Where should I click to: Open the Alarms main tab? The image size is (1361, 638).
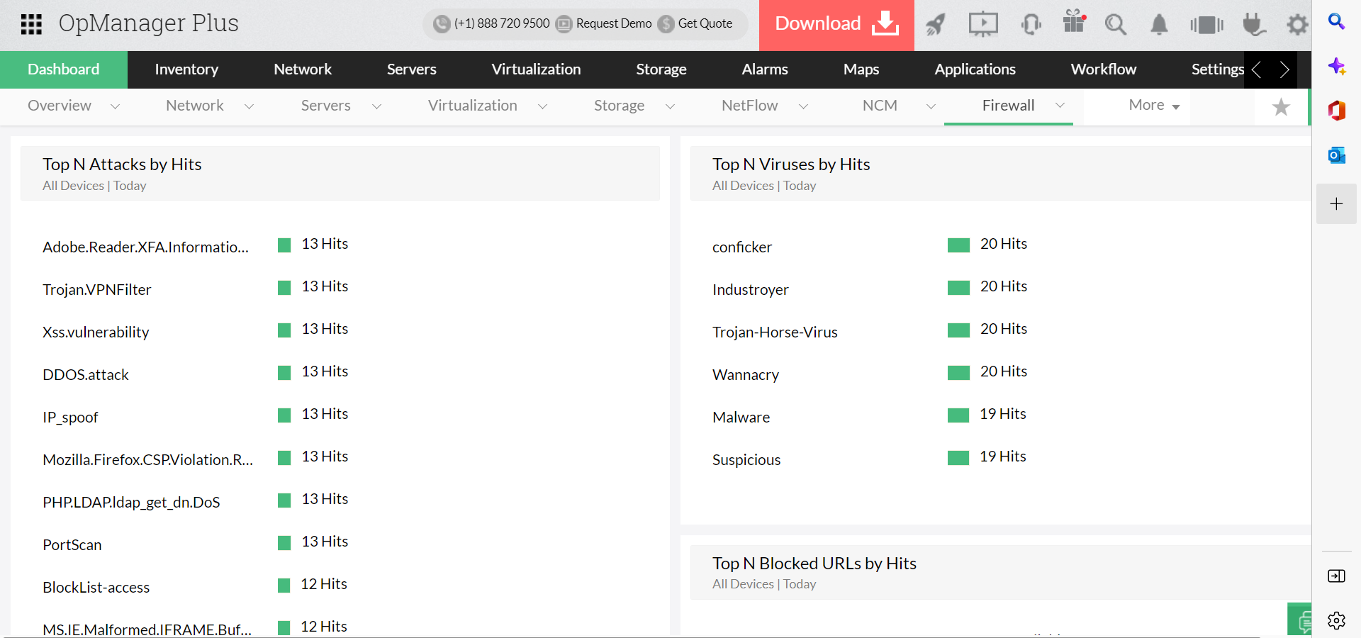click(x=765, y=69)
